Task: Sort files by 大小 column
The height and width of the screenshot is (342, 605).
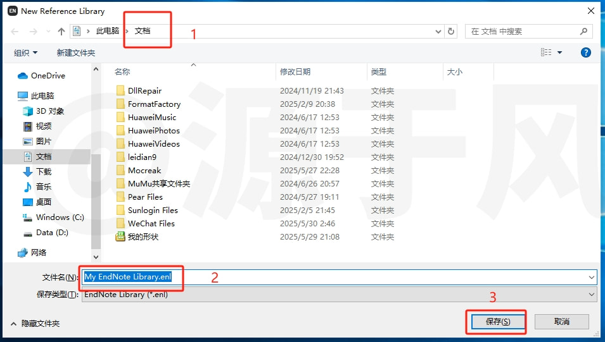Action: coord(454,71)
